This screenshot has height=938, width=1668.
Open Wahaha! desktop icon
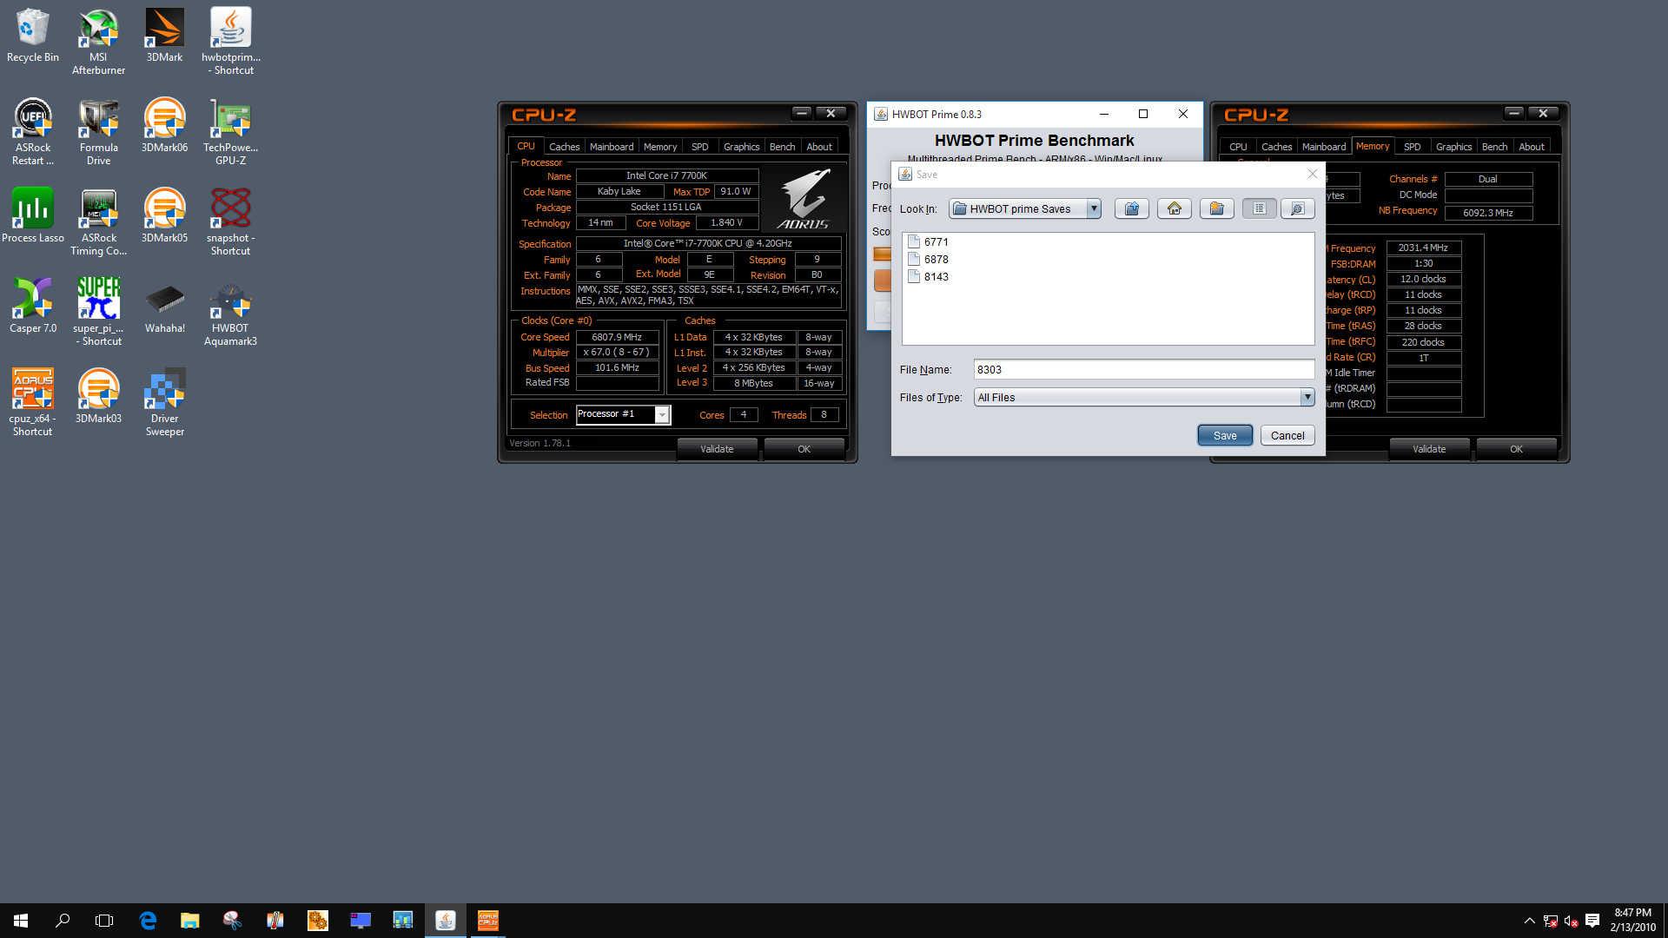164,307
